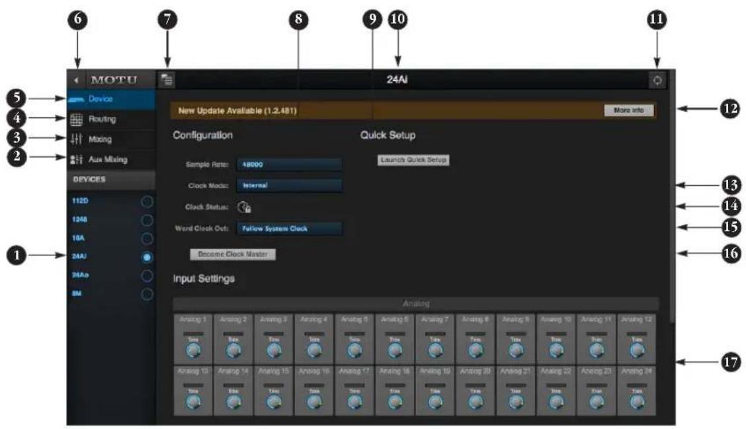Click the Analog 13 trim knob
The width and height of the screenshot is (746, 429).
tap(193, 403)
